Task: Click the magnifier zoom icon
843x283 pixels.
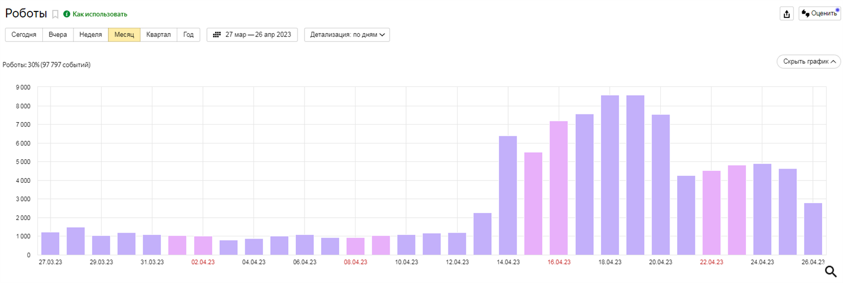Action: [x=830, y=272]
